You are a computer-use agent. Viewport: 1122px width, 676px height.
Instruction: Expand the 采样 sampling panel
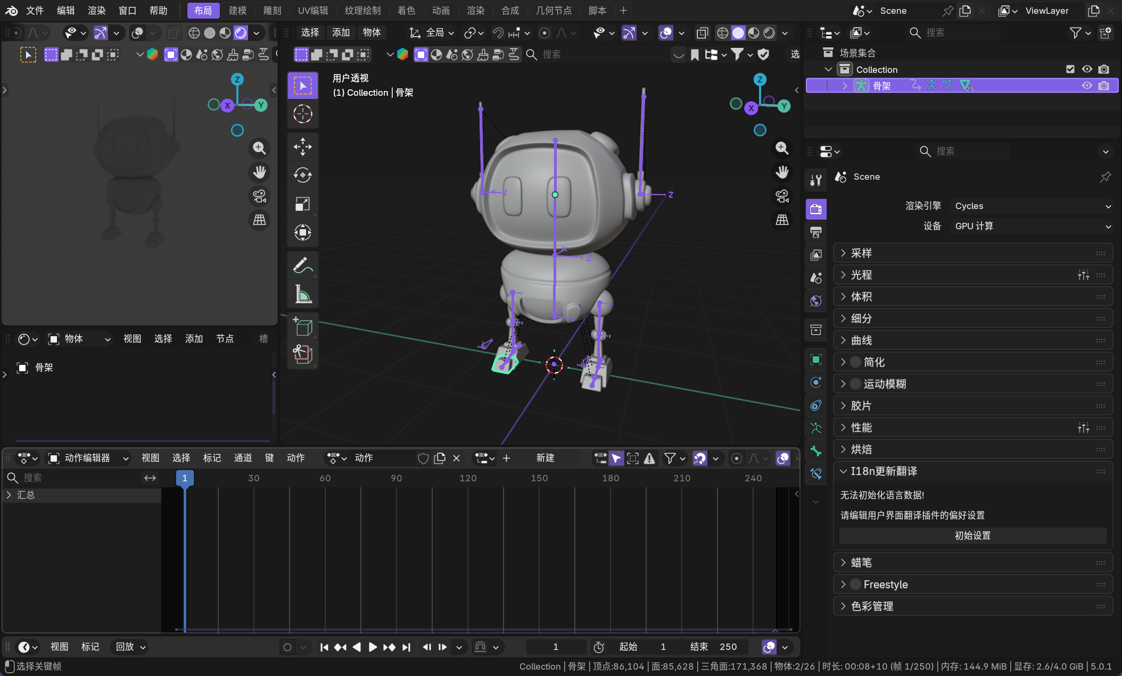click(x=861, y=253)
